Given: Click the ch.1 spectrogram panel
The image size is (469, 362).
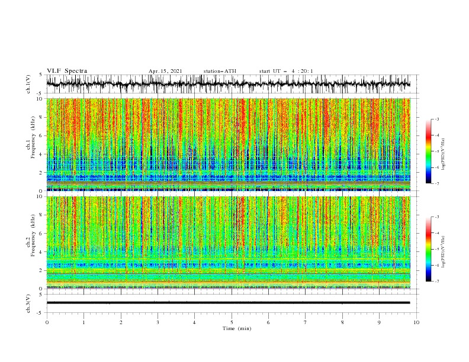Looking at the screenshot, I should point(228,144).
